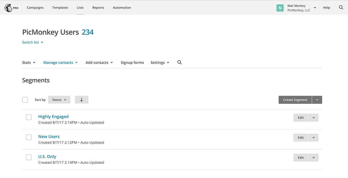The height and width of the screenshot is (178, 348).
Task: Open the New Users segment link
Action: coord(49,136)
